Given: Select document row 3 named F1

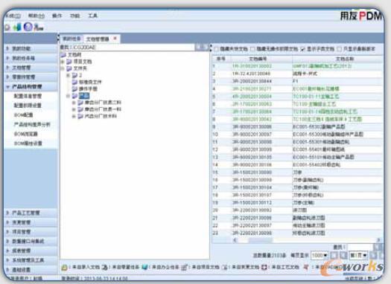Looking at the screenshot, I should click(298, 81).
